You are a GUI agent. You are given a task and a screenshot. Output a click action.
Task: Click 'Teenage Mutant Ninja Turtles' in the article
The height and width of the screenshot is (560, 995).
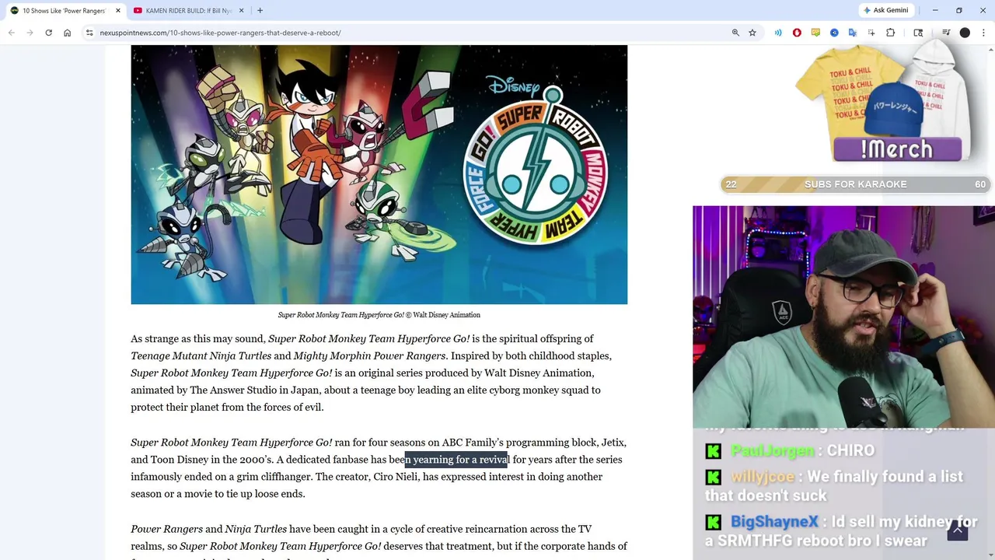pos(201,356)
